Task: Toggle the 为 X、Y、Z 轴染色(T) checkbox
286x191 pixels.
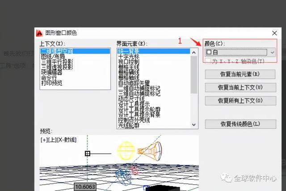Action: pos(208,61)
